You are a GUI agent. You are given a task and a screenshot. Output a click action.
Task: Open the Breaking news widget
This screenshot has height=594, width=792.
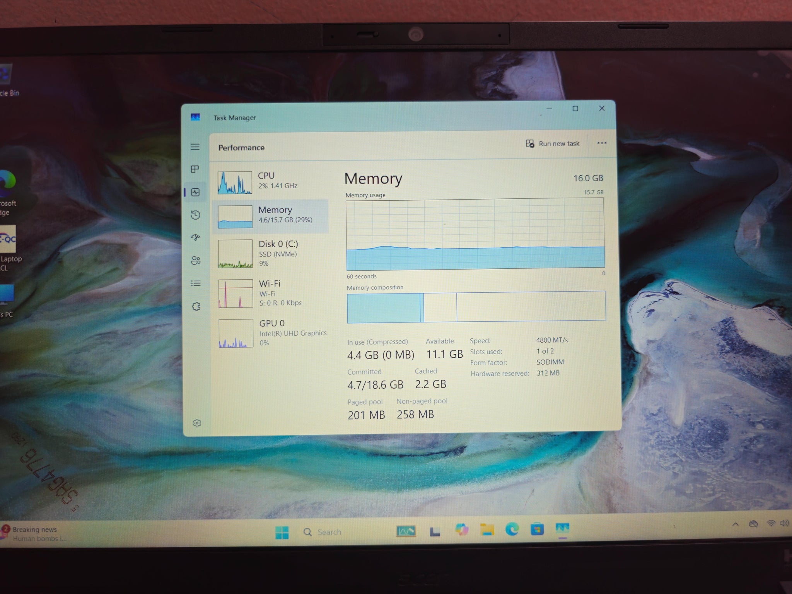pyautogui.click(x=35, y=534)
